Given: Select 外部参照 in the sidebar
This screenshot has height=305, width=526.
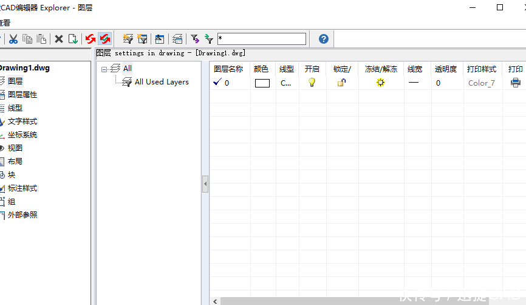Looking at the screenshot, I should (x=22, y=214).
